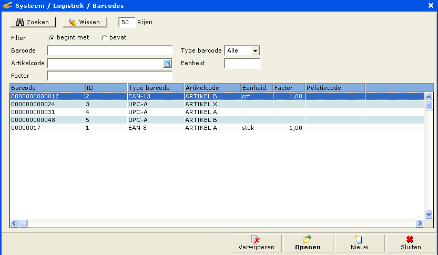
Task: Click the application icon in title bar
Action: point(7,5)
